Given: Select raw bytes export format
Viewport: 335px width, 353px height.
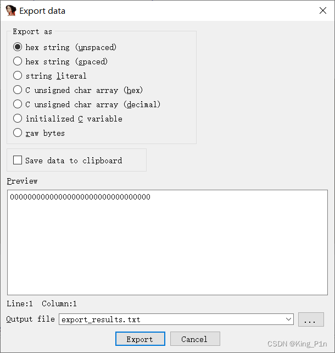Looking at the screenshot, I should (x=18, y=133).
